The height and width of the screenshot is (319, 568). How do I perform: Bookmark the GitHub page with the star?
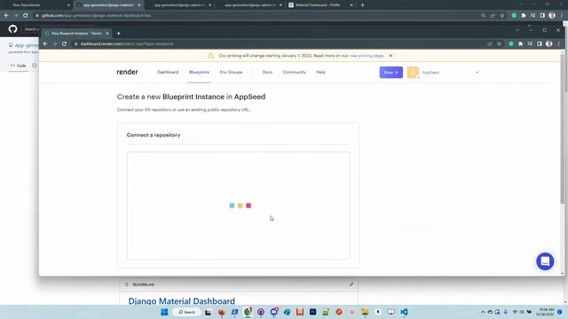[x=502, y=16]
